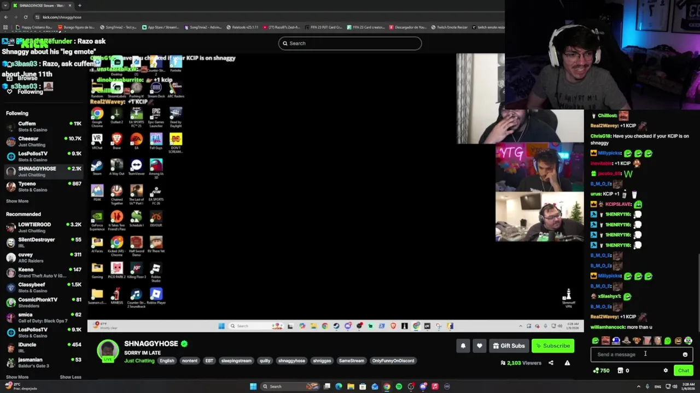
Task: Open Tyceno channel in Following list
Action: [x=44, y=187]
